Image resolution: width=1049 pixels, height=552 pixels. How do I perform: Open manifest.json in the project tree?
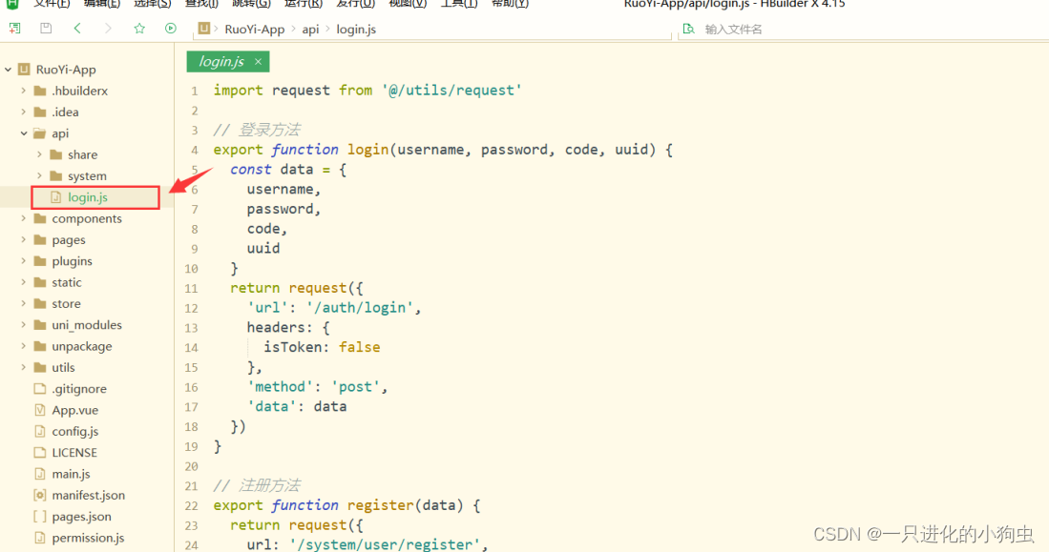[x=88, y=495]
